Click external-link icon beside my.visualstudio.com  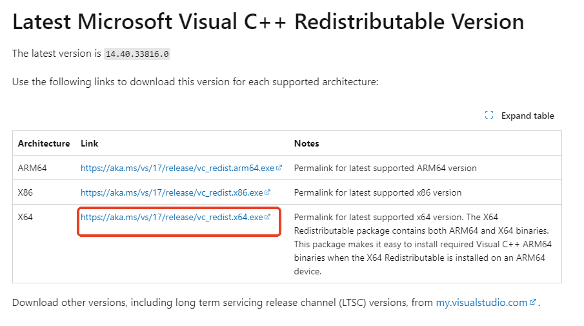[533, 301]
